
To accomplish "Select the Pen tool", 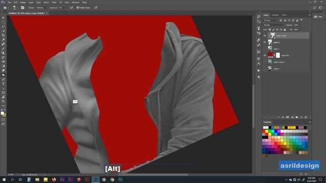I will (3, 79).
